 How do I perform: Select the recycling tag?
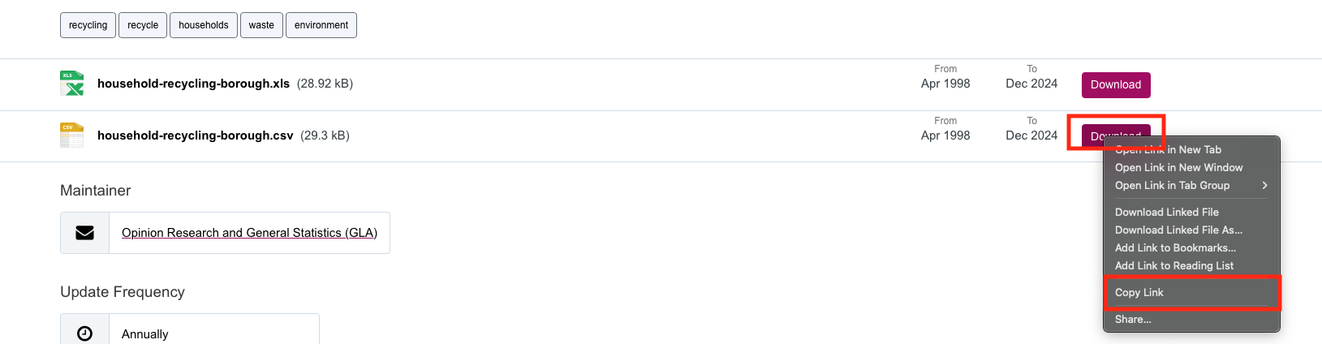pos(88,25)
